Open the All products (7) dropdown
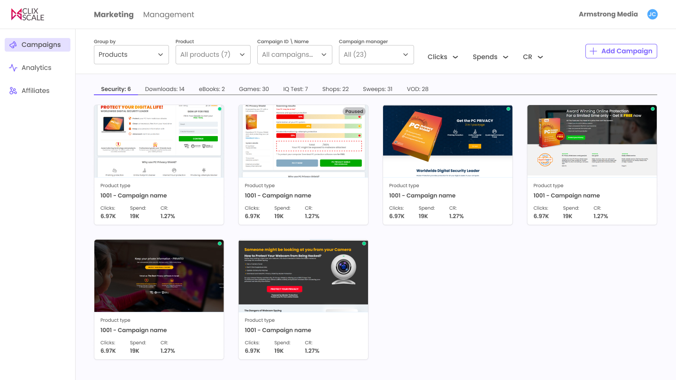Screen dimensions: 676x380 pyautogui.click(x=213, y=54)
